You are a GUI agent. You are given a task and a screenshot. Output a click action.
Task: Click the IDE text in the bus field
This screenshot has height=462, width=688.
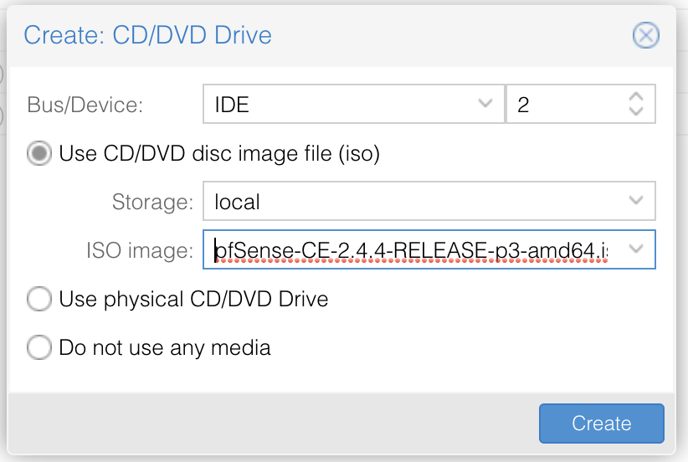click(232, 105)
